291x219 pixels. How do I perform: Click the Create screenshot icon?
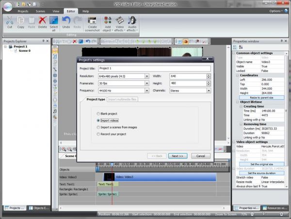[x=92, y=20]
